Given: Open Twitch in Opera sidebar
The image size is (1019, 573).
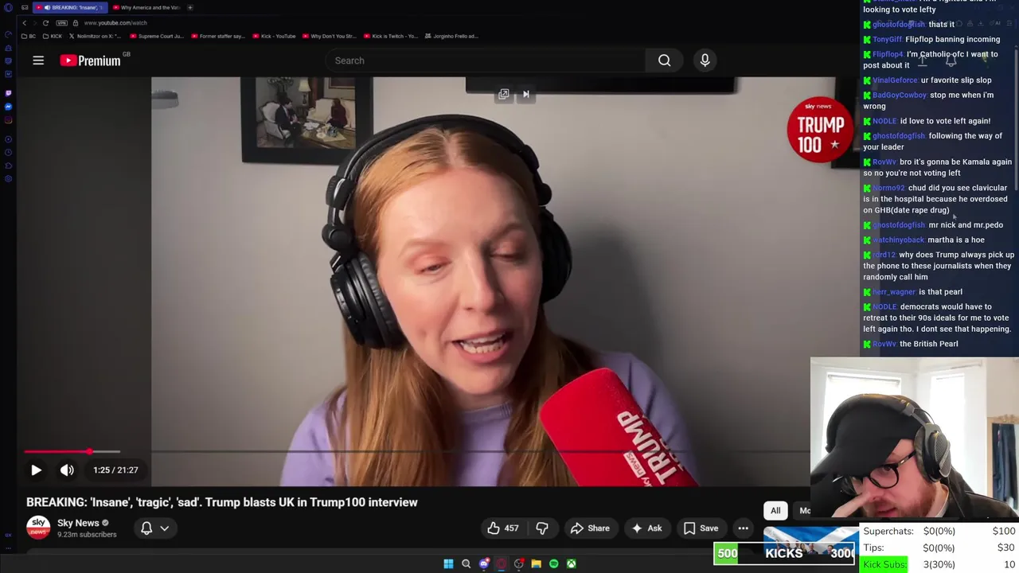Looking at the screenshot, I should point(9,92).
